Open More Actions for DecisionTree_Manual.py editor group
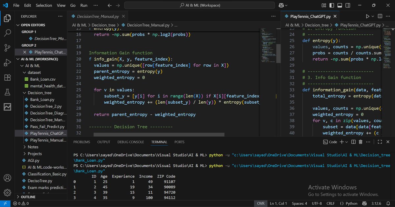 coord(274,16)
